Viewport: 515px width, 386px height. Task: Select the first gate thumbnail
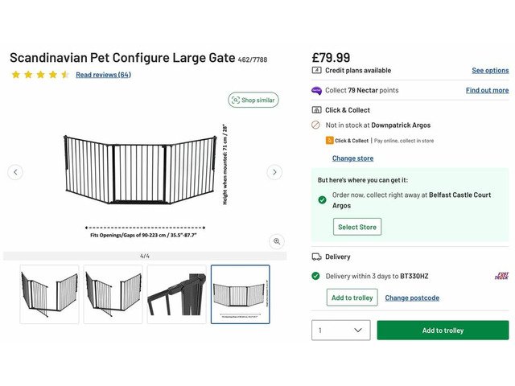(x=49, y=294)
